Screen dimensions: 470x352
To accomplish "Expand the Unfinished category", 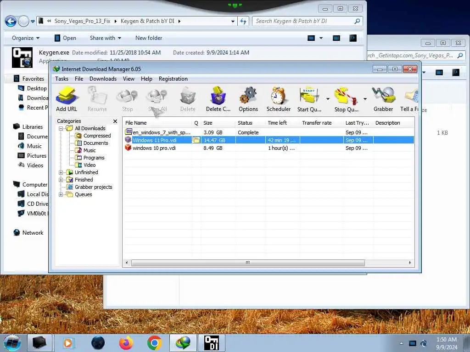I will [x=61, y=172].
